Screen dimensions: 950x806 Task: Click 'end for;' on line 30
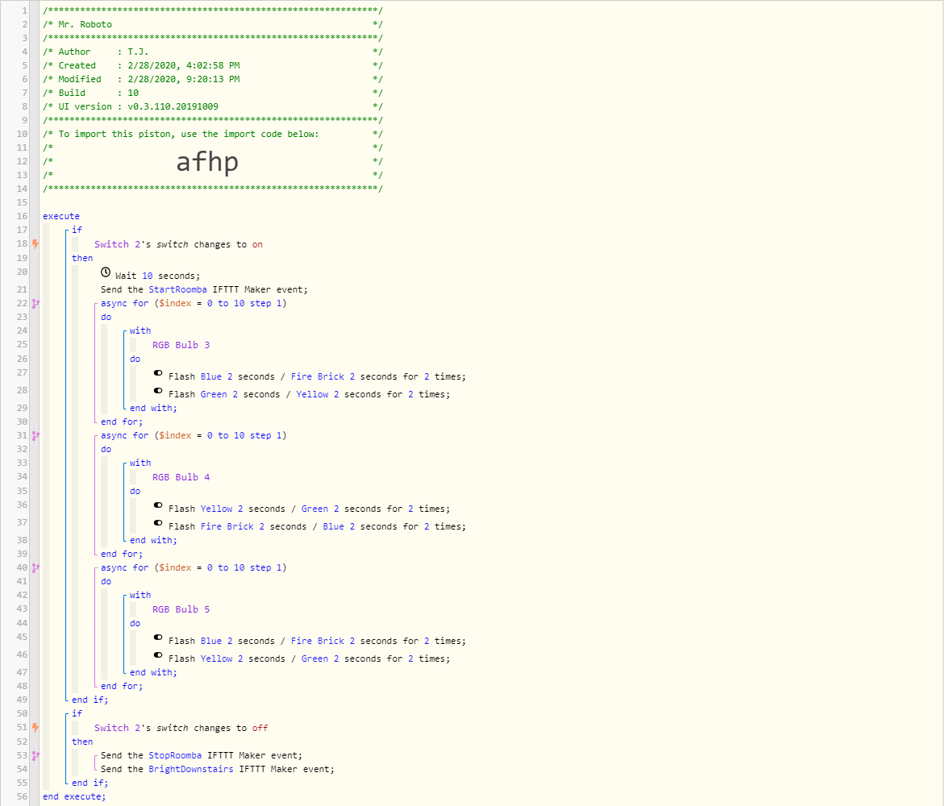(122, 422)
